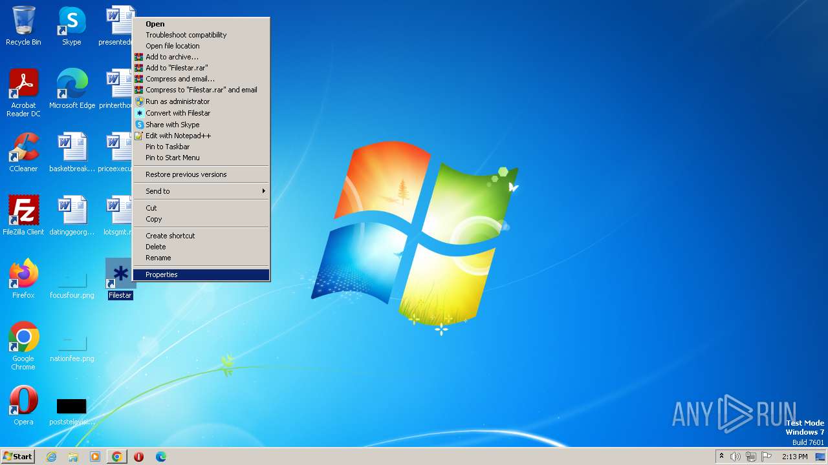
Task: Select the priceexecu Word document icon
Action: coord(116,152)
